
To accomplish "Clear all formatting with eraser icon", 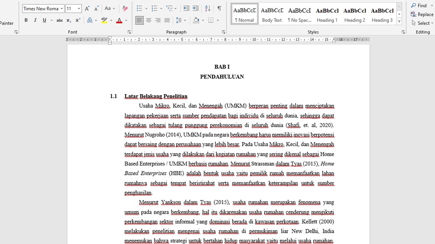I will tap(125, 9).
